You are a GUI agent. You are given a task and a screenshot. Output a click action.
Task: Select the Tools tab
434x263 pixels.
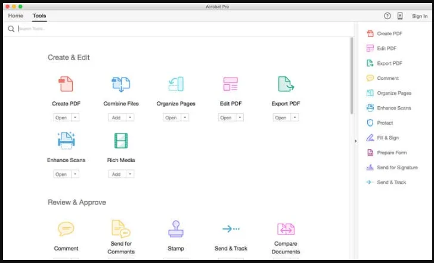tap(39, 16)
